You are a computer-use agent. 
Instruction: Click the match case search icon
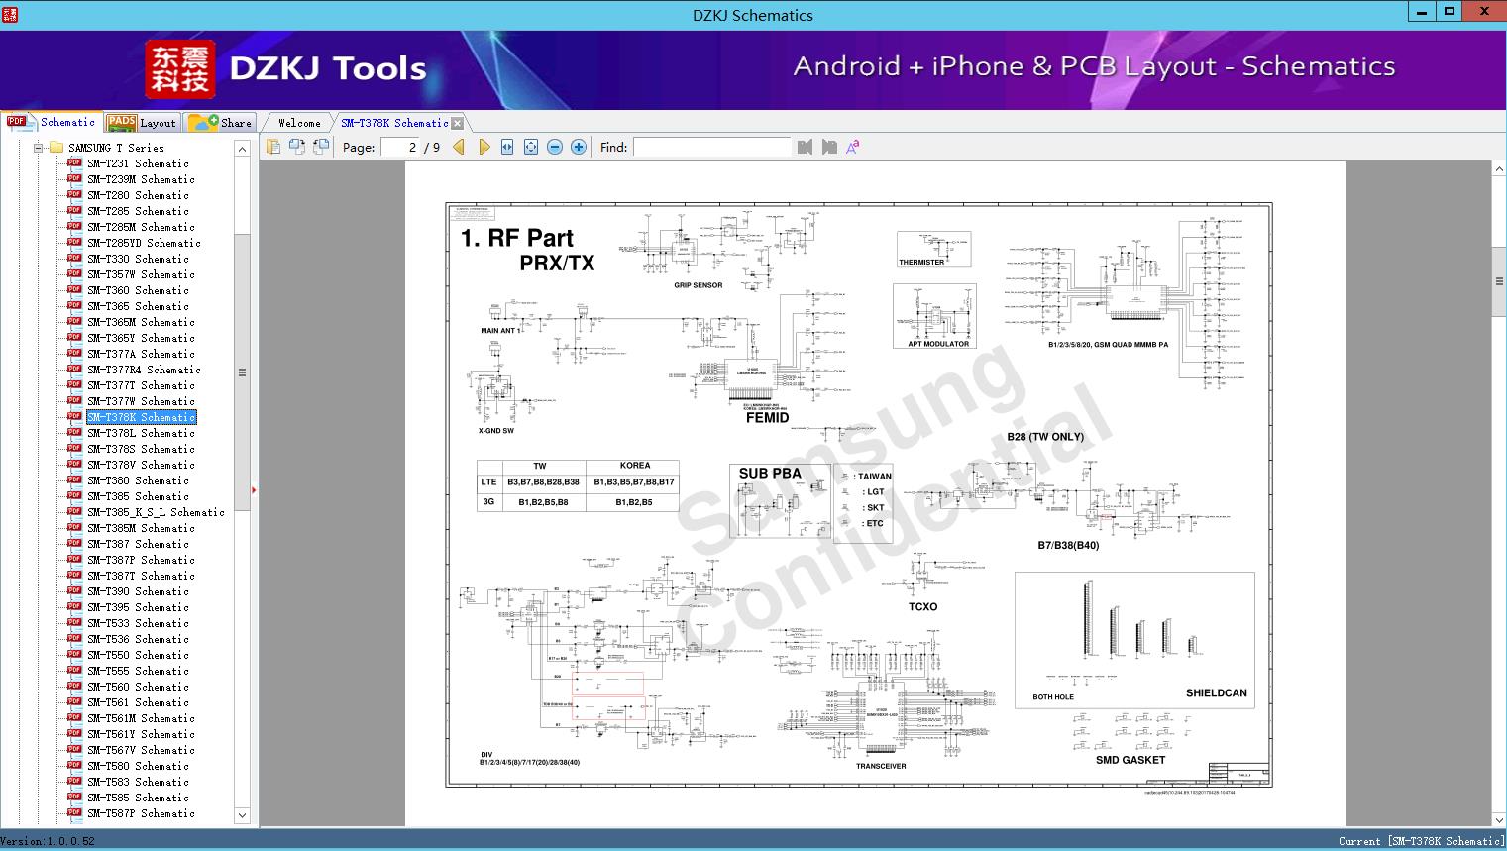[852, 147]
